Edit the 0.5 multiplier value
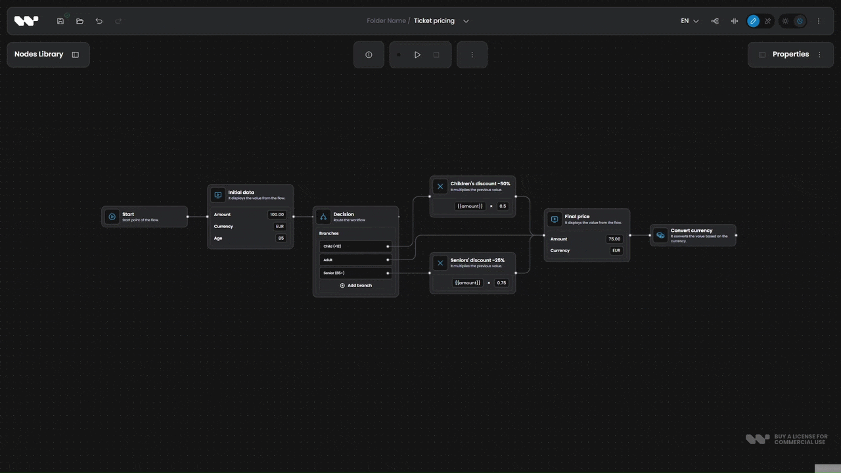The image size is (841, 473). 503,206
